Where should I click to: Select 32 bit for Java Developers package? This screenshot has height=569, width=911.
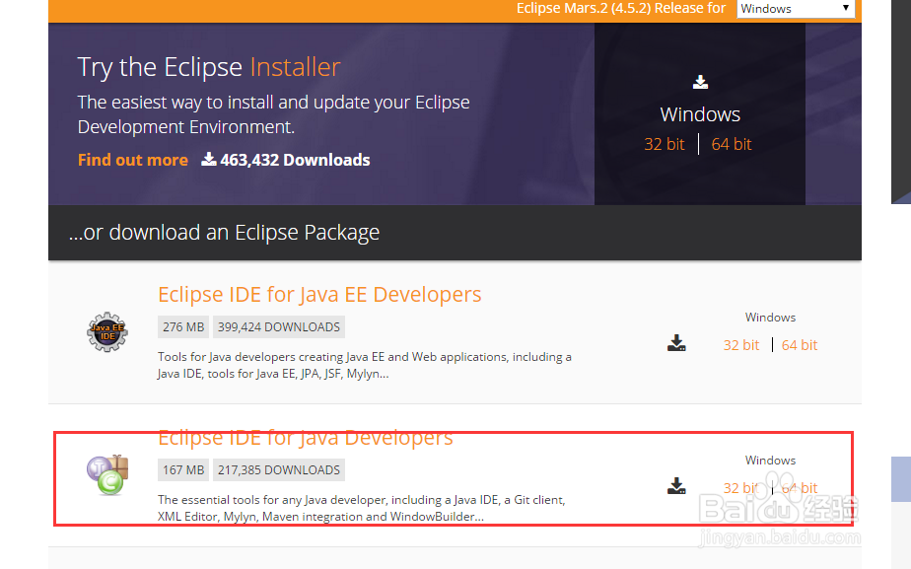[x=740, y=487]
